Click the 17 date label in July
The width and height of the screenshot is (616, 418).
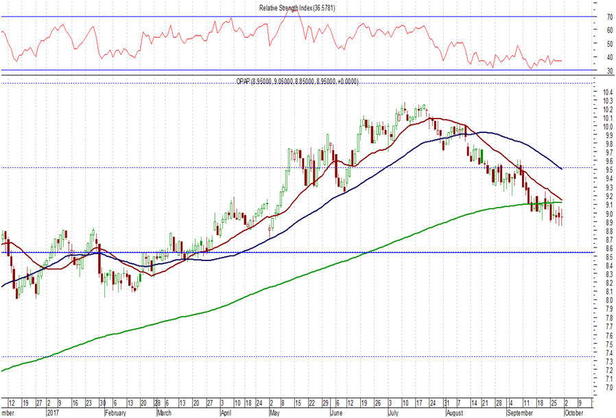click(x=419, y=403)
